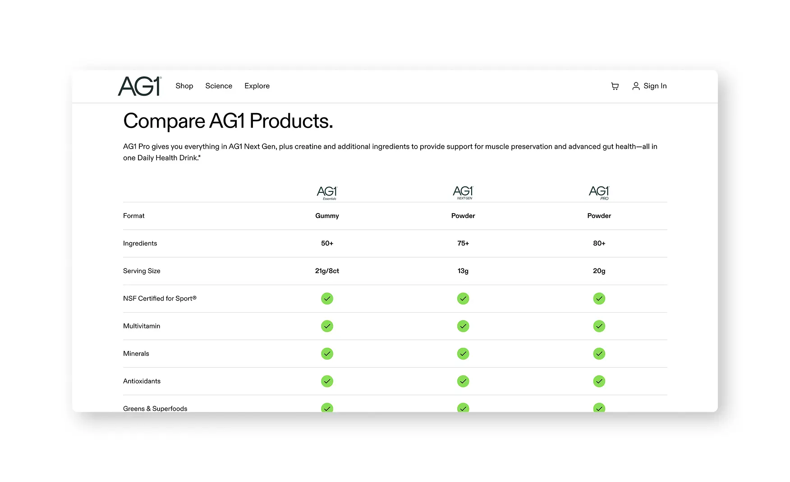The height and width of the screenshot is (482, 790).
Task: Open the Shop menu
Action: point(184,86)
